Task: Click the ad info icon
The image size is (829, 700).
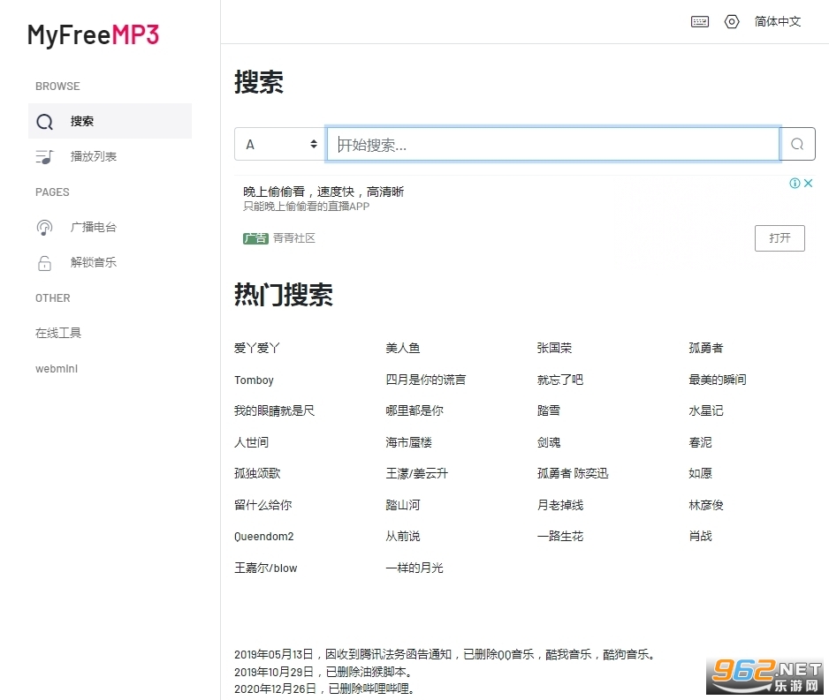Action: point(795,184)
